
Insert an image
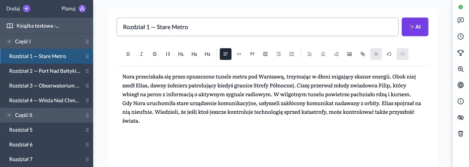(349, 54)
